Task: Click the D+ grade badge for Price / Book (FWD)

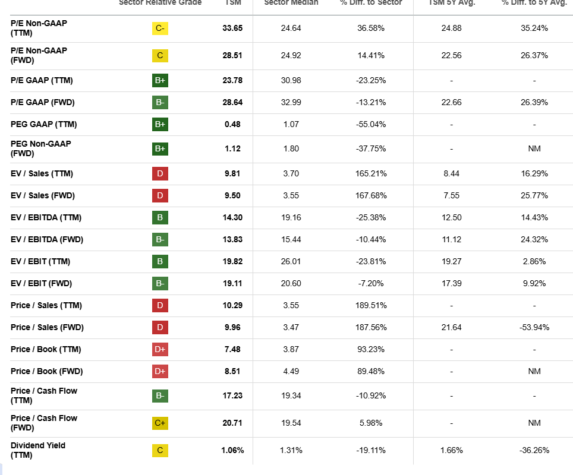Action: click(x=160, y=371)
